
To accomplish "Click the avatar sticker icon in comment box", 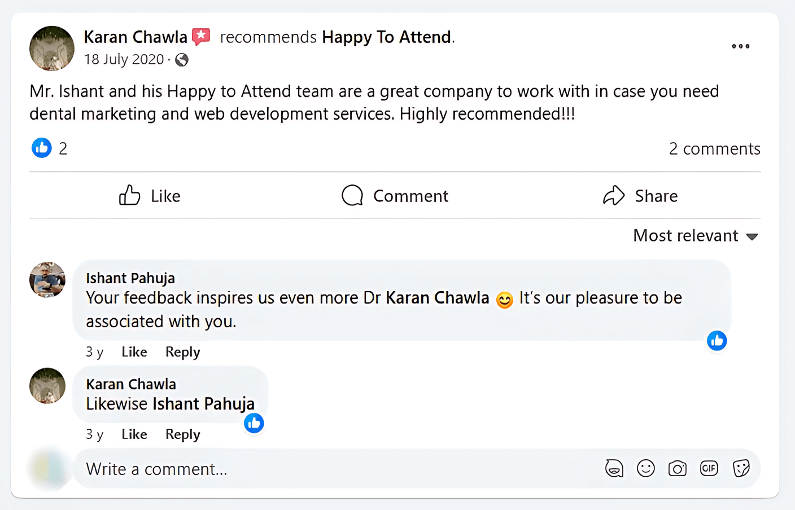I will coord(614,468).
